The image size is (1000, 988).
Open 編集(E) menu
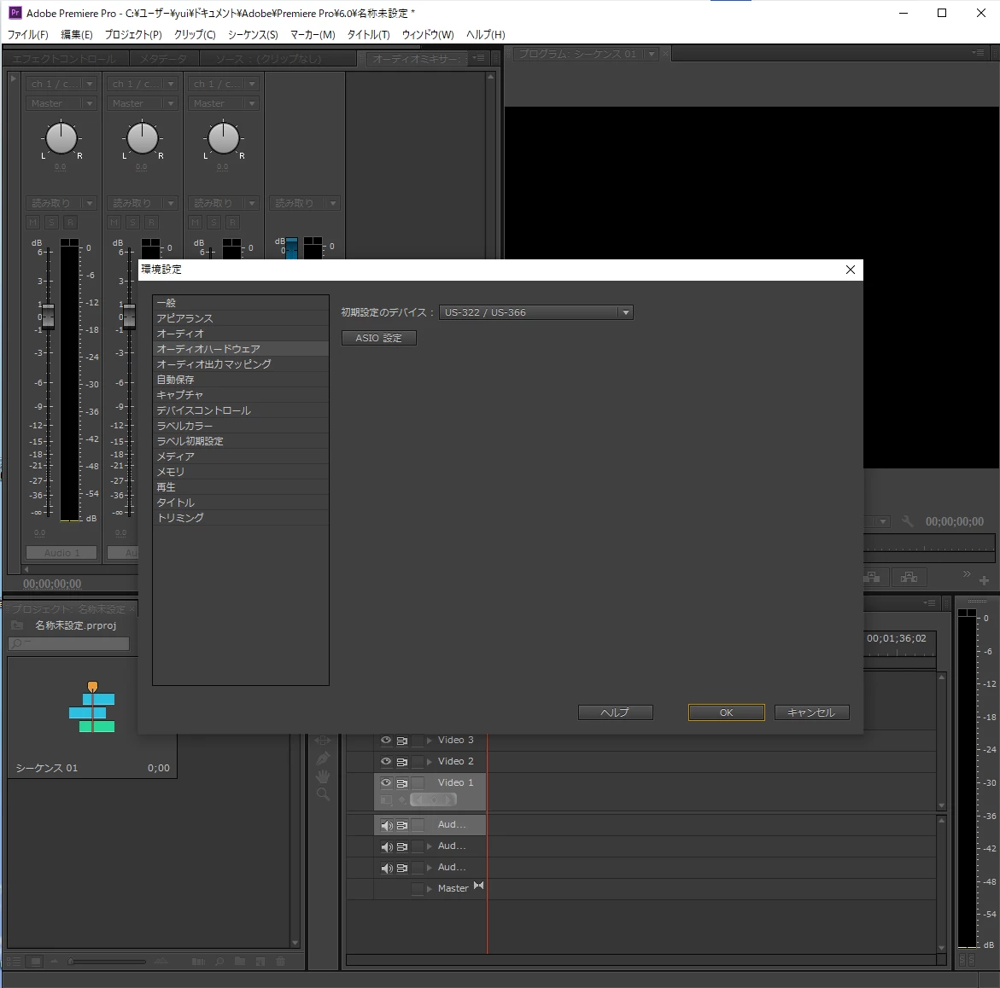coord(77,34)
